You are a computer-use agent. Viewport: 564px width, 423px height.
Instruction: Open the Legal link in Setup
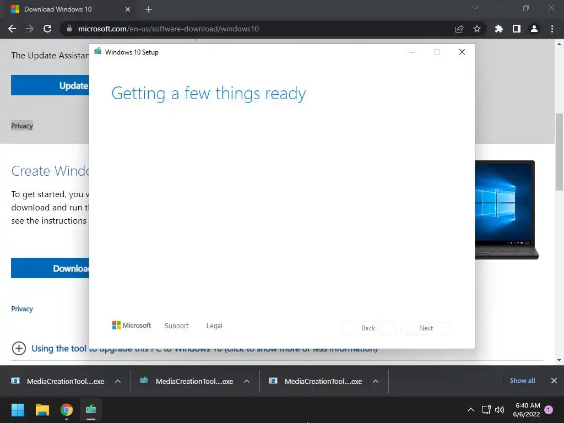click(x=214, y=326)
